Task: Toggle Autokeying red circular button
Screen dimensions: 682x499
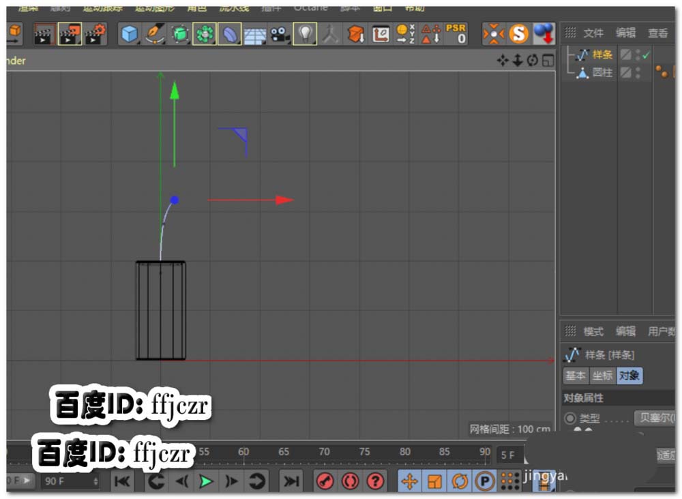Action: 350,481
